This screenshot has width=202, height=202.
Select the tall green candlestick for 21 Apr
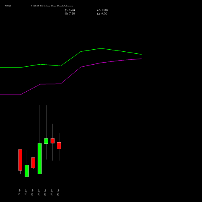pos(40,159)
